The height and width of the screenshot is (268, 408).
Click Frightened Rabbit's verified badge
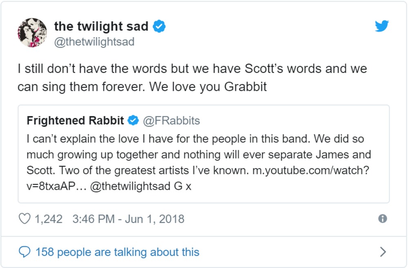(133, 121)
